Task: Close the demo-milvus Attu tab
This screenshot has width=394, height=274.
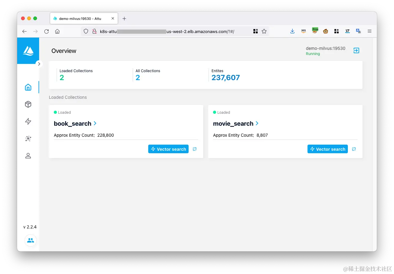Action: point(113,18)
